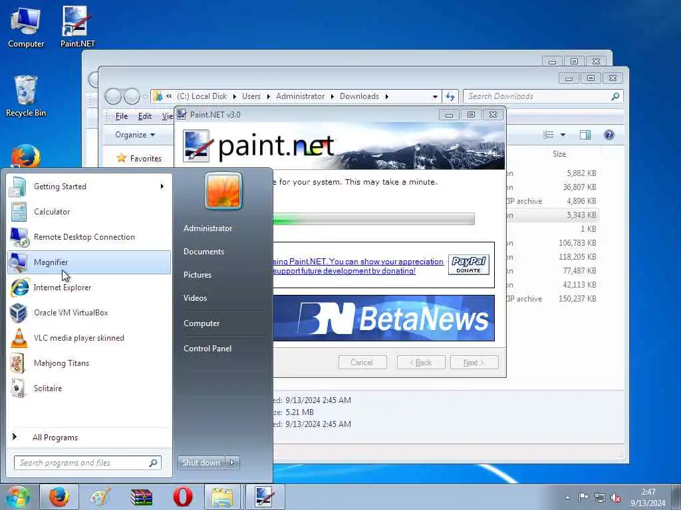
Task: Select the file row with 5,343 KB
Action: [553, 215]
